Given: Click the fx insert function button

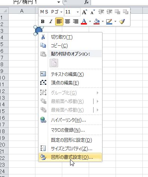Looking at the screenshot, I should tap(86, 2).
